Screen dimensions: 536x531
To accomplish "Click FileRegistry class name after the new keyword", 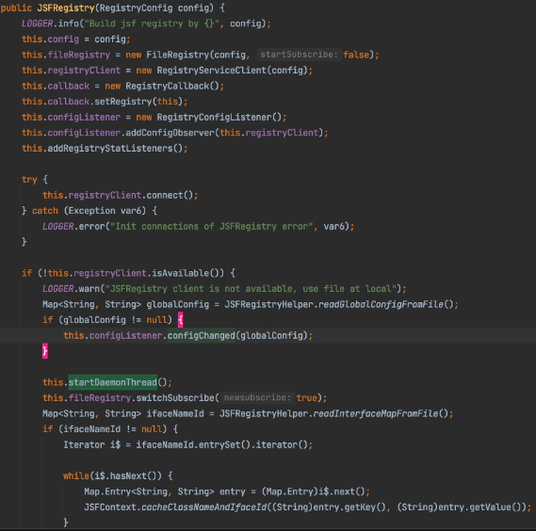I will click(178, 55).
